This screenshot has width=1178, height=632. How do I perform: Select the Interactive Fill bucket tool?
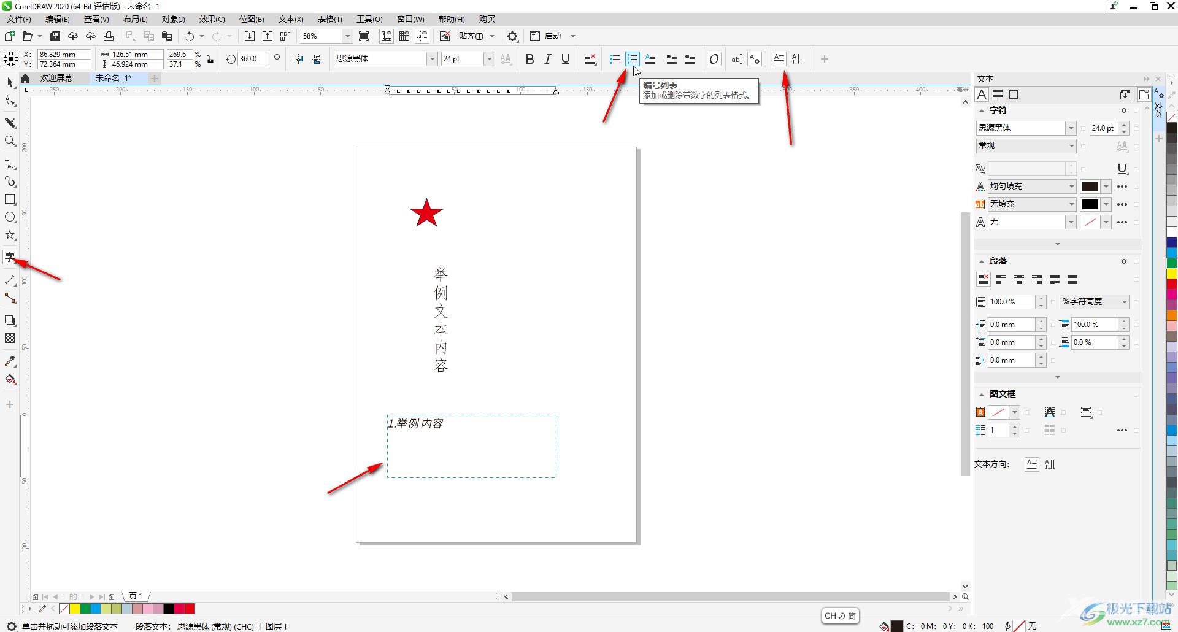pyautogui.click(x=10, y=379)
